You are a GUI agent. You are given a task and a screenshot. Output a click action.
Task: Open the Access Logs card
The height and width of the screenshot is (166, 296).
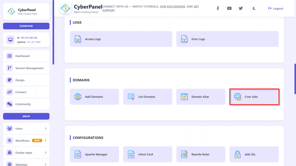pos(121,39)
